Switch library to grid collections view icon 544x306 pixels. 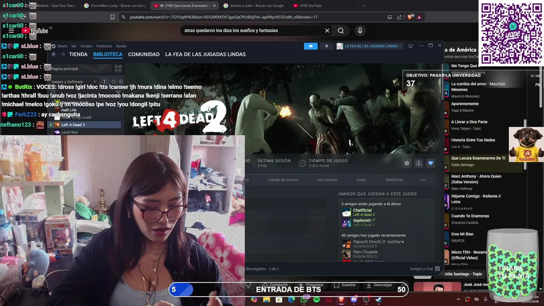tap(118, 68)
